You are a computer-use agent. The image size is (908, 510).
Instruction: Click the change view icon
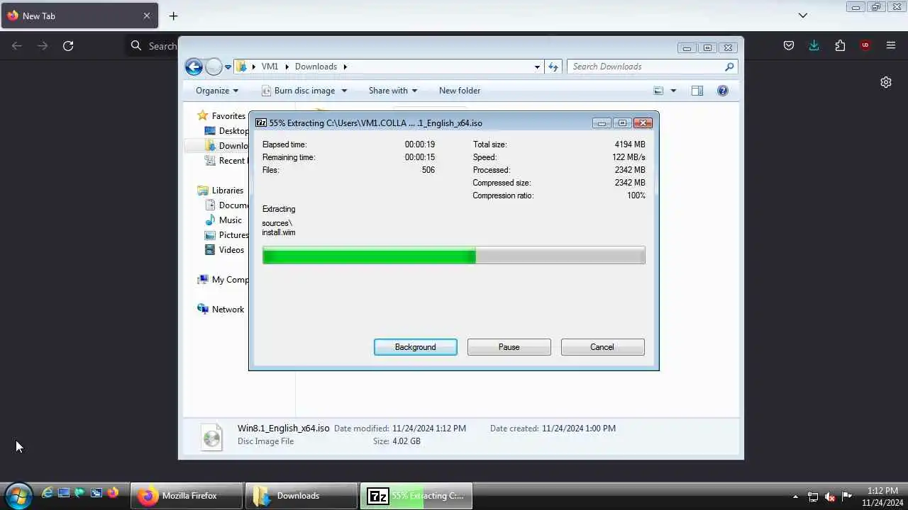pyautogui.click(x=658, y=91)
